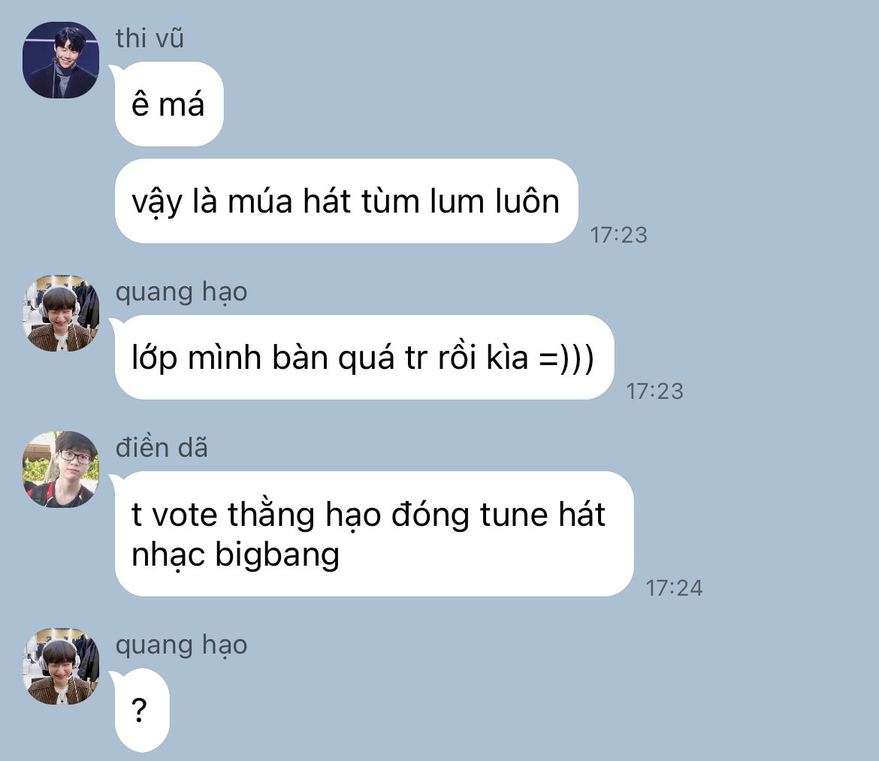
Task: Select the 'vậy là múa hát tùm lum luôn' message
Action: point(346,201)
